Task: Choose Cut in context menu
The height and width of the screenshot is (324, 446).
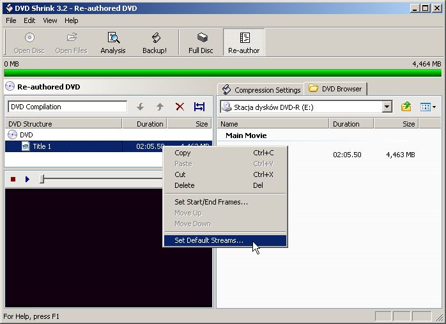Action: [225, 174]
